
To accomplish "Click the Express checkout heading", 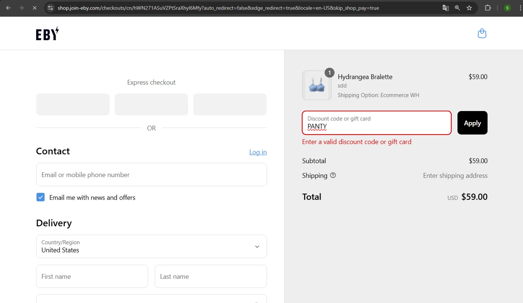I will (151, 82).
